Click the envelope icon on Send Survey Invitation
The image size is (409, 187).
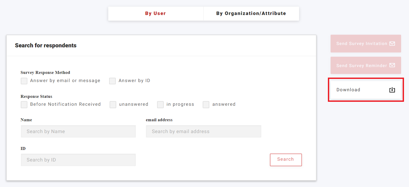pos(392,44)
